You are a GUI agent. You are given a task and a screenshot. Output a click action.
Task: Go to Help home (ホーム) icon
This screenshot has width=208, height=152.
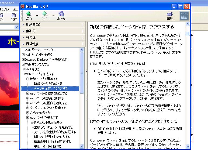click(x=61, y=14)
